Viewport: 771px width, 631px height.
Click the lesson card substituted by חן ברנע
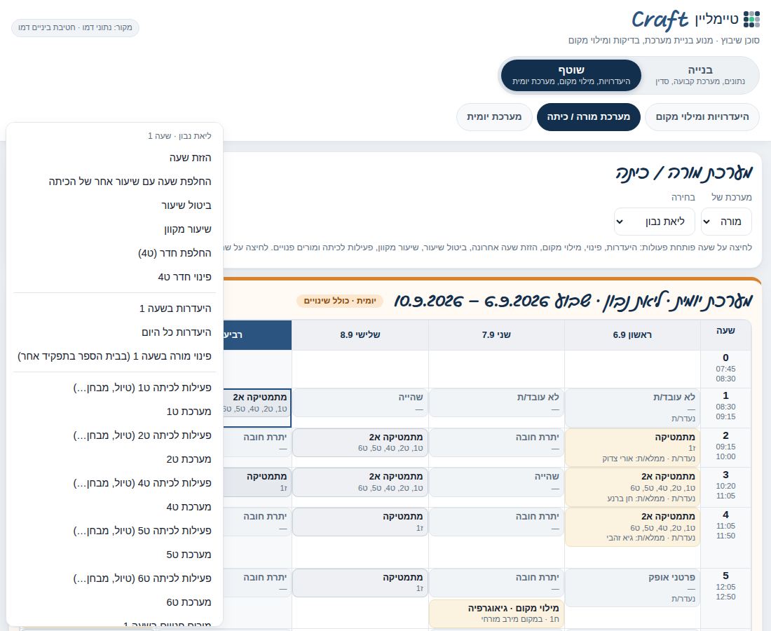[x=632, y=487]
